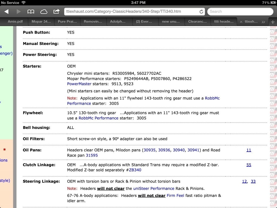Open Milodon pan 30935 link

point(150,150)
